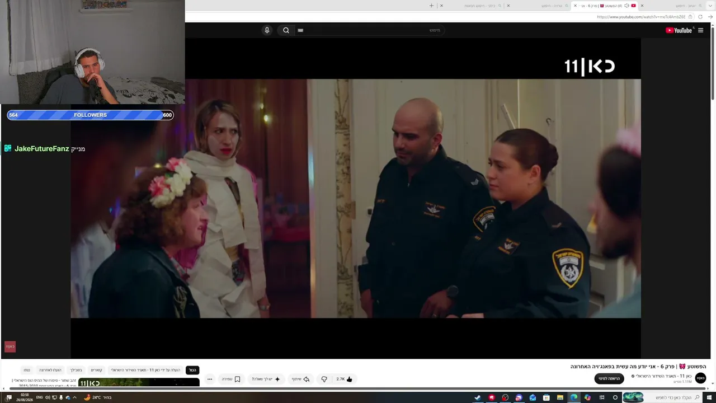
Task: Open the weather widget showing 24°C
Action: [98, 397]
